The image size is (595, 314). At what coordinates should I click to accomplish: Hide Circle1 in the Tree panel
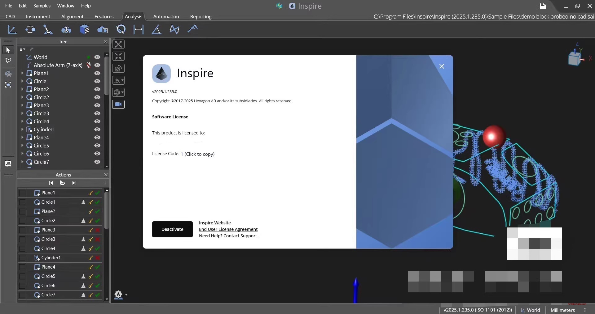(x=97, y=81)
